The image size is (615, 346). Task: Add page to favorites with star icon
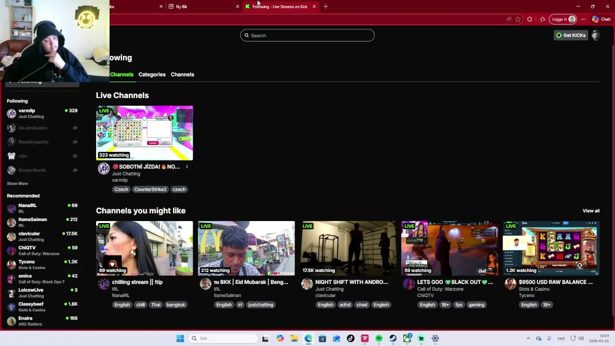tap(518, 19)
